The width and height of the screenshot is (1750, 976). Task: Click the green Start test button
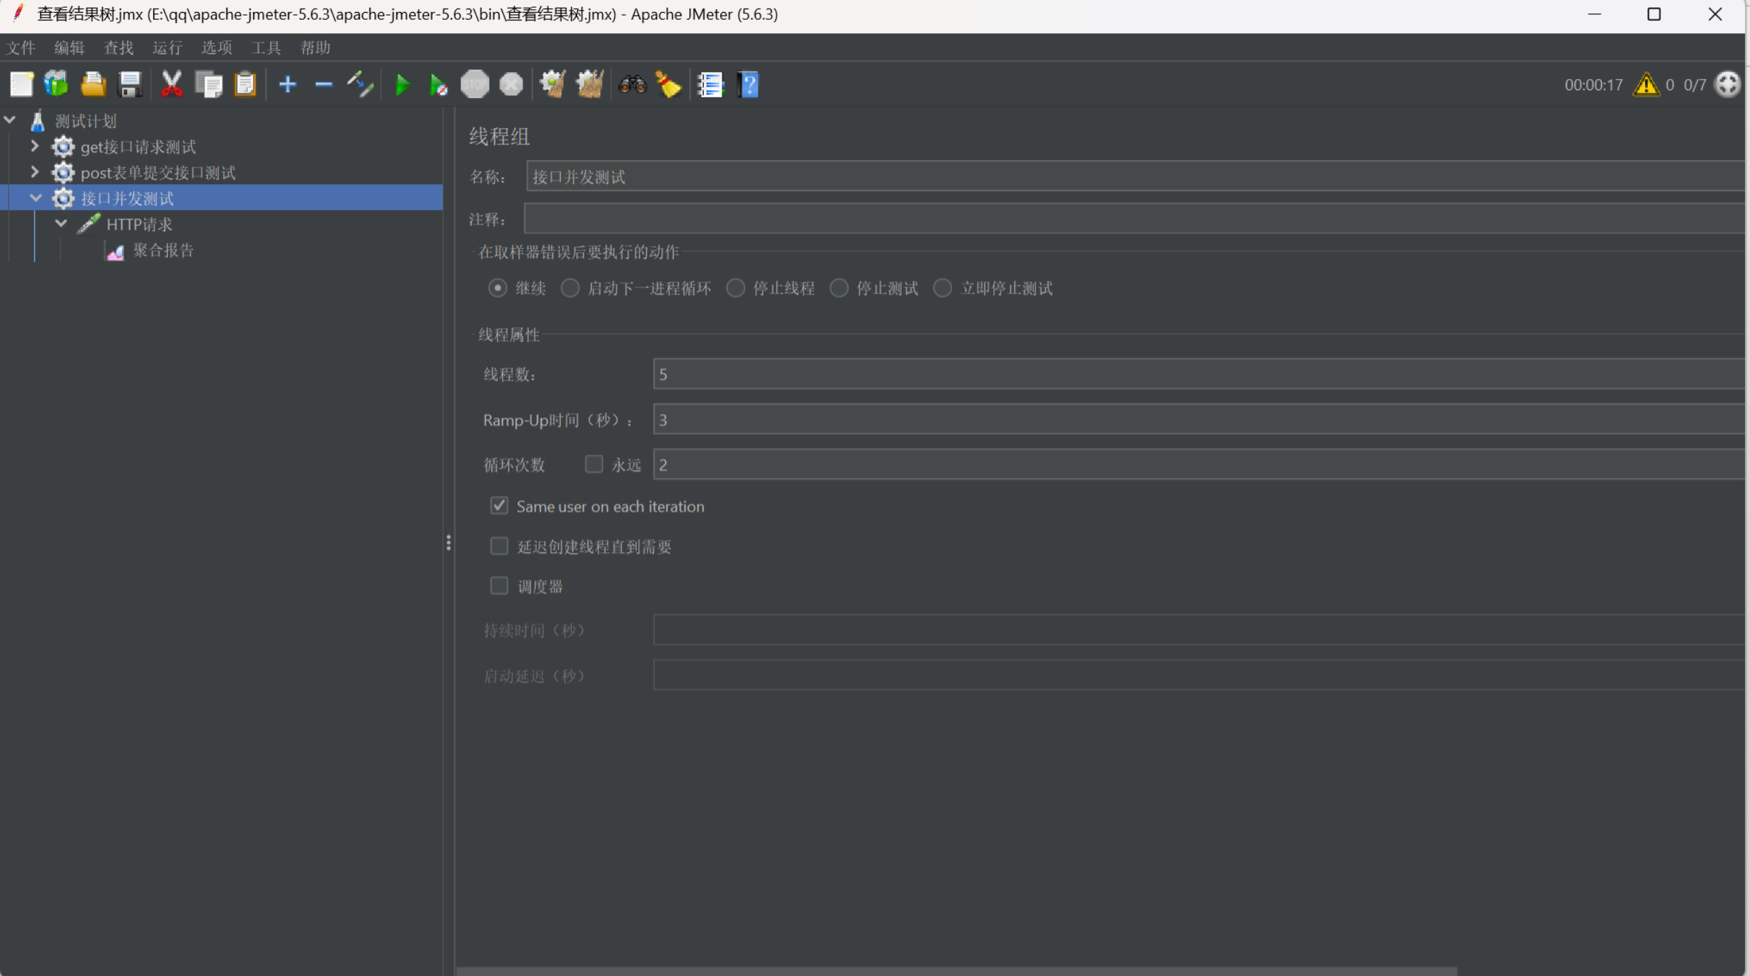pos(402,85)
